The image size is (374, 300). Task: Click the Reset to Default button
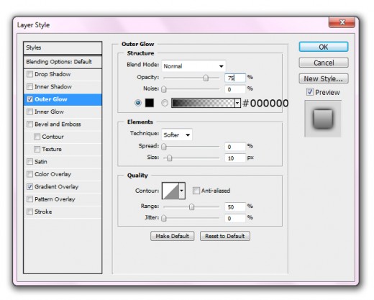(225, 236)
